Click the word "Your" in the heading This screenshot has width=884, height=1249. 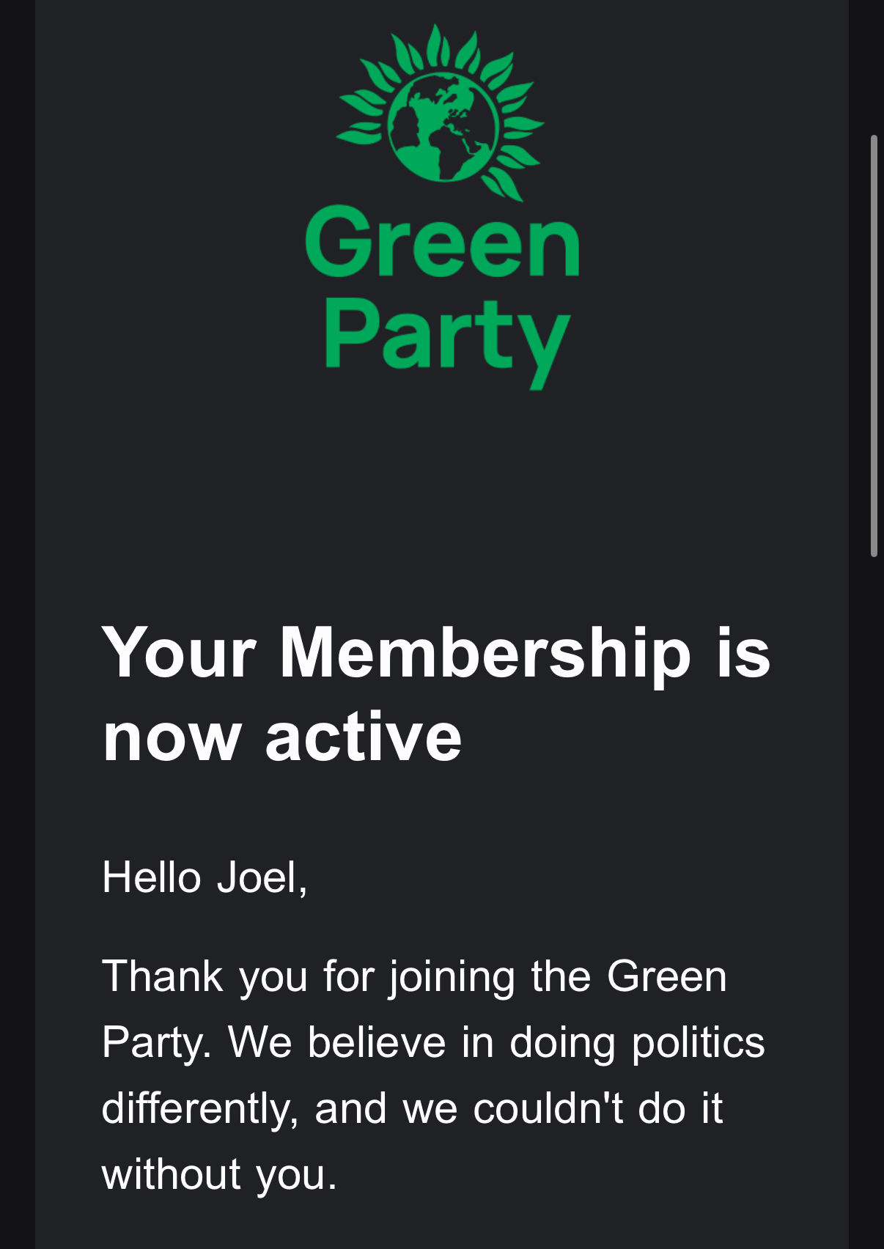click(x=179, y=652)
